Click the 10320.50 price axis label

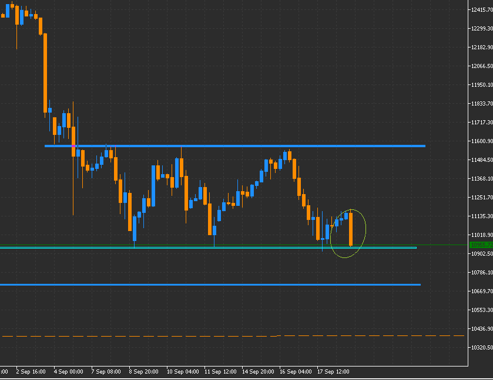click(482, 347)
